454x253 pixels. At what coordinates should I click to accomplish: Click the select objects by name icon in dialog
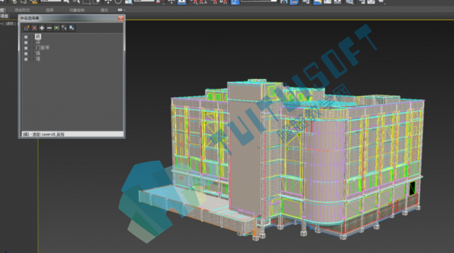coord(64,28)
